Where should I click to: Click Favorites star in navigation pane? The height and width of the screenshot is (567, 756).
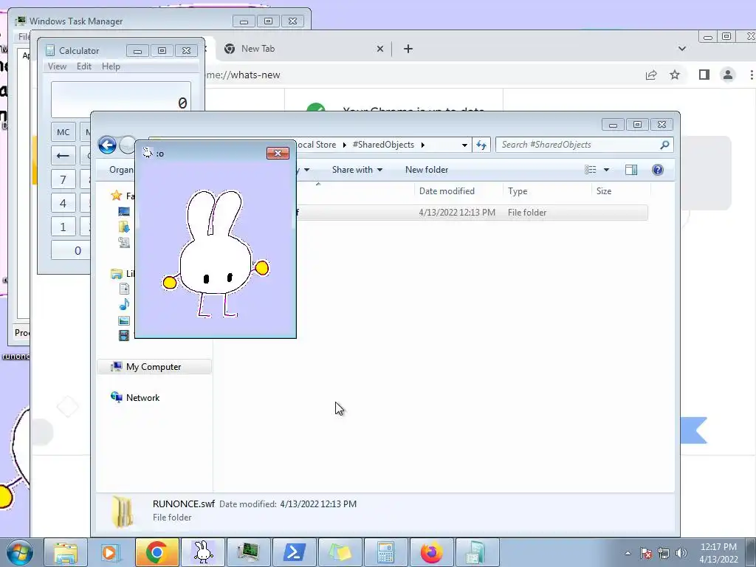(x=116, y=195)
